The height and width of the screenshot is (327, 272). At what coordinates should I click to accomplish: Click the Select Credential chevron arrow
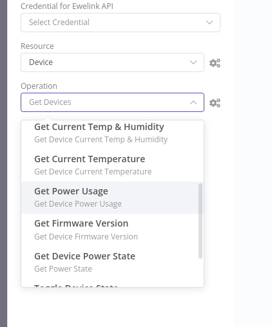209,23
